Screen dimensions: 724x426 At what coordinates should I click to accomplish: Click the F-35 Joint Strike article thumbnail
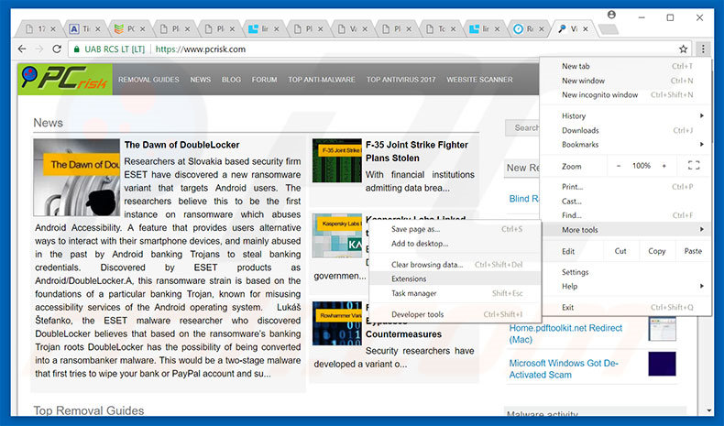click(337, 160)
